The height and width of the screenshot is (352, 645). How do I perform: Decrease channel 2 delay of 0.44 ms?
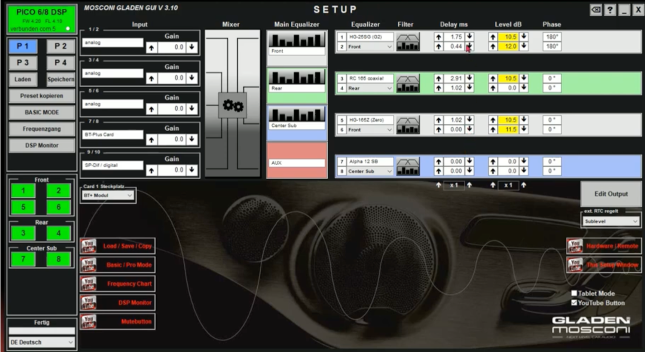[x=469, y=46]
